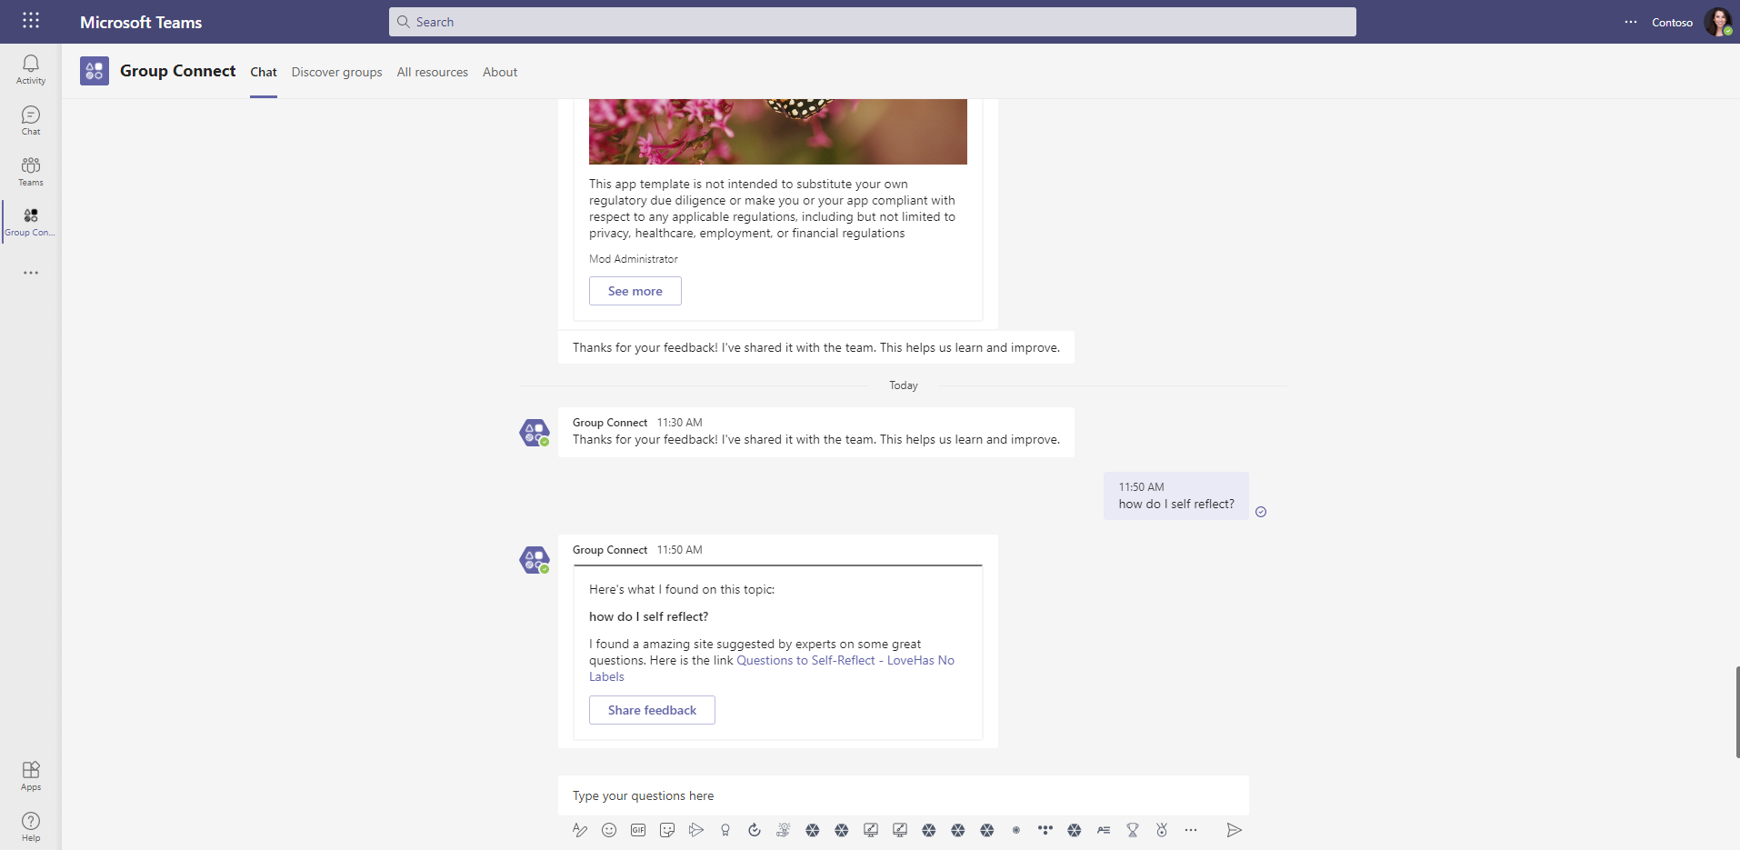This screenshot has width=1740, height=850.
Task: Switch to the Chat tab
Action: 264,72
